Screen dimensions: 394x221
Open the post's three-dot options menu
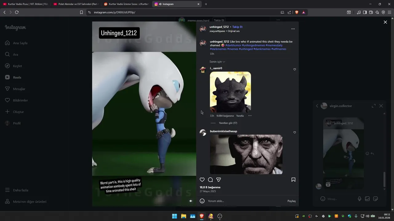click(293, 29)
